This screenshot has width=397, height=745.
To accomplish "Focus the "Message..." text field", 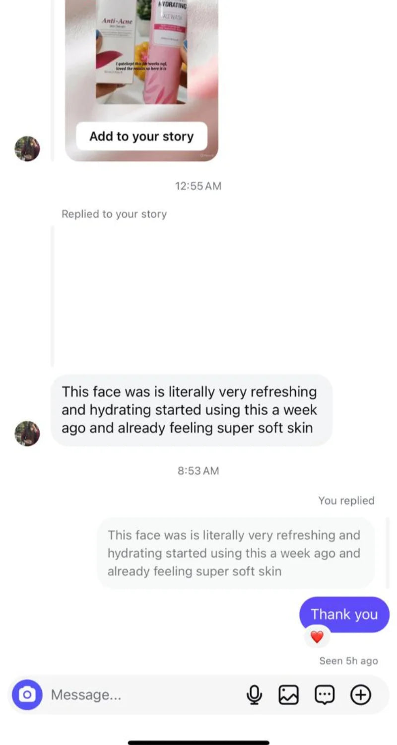I will 144,694.
